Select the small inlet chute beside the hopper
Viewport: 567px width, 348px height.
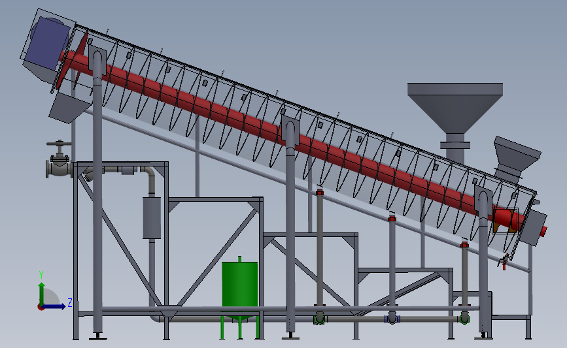517,157
